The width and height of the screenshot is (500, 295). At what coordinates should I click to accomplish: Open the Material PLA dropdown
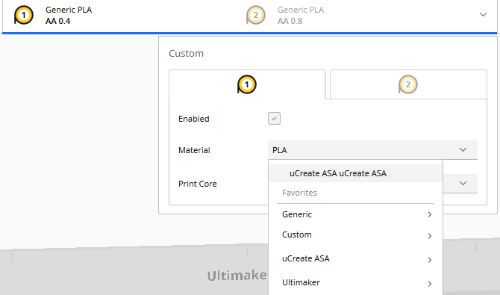coord(373,149)
